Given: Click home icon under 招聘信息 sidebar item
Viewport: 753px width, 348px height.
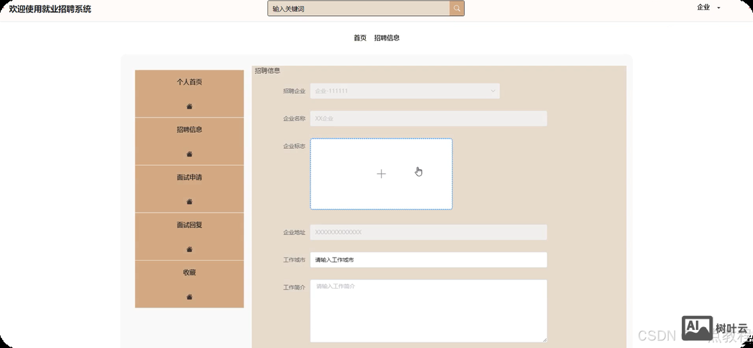Looking at the screenshot, I should point(189,154).
